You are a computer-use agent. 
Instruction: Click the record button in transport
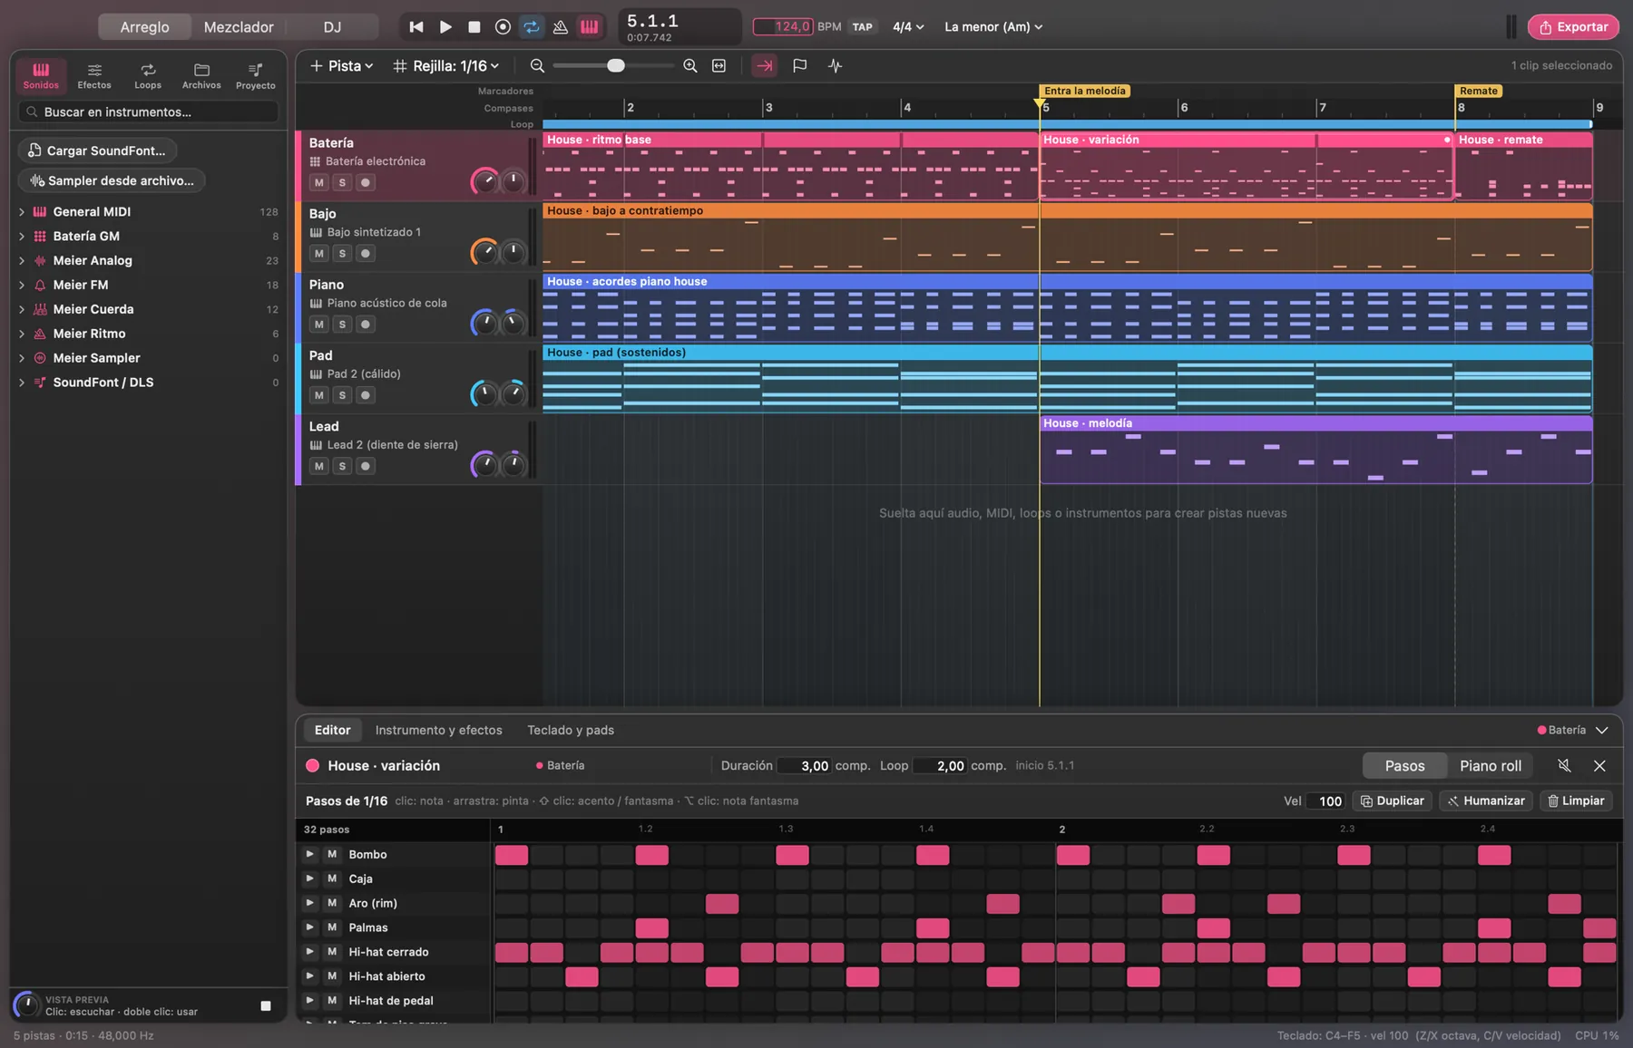coord(503,27)
